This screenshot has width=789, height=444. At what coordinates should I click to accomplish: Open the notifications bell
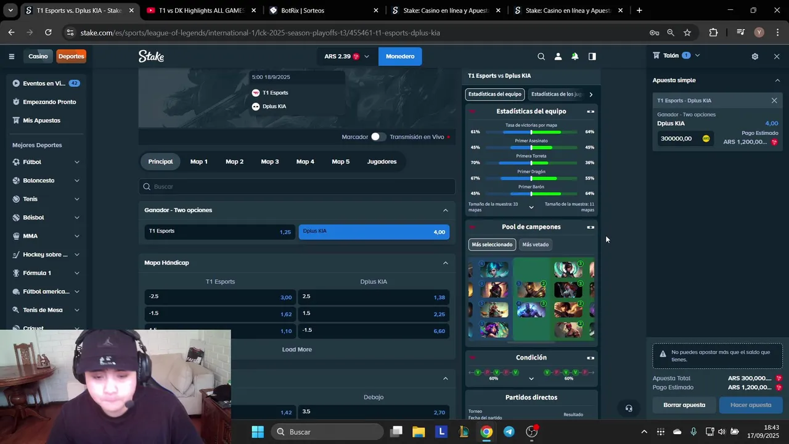coord(574,56)
